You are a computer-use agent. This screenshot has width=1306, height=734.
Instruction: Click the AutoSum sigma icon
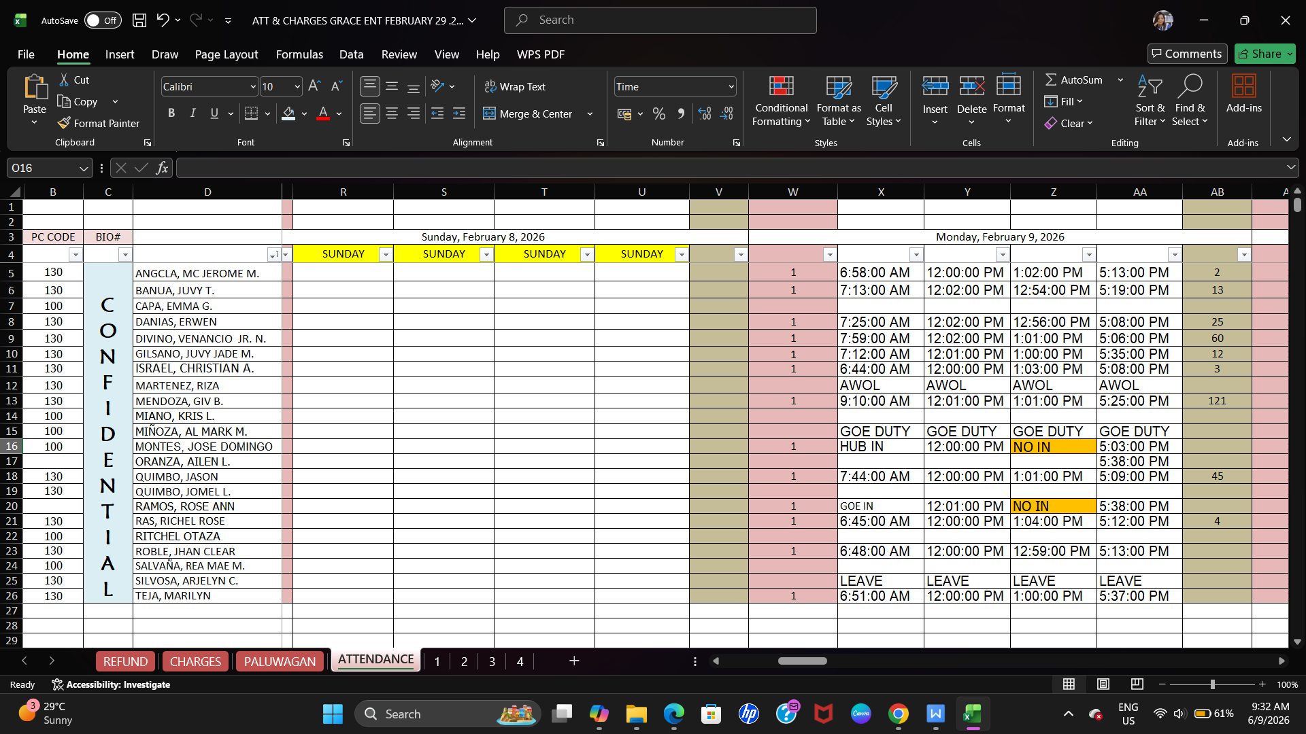(x=1051, y=80)
